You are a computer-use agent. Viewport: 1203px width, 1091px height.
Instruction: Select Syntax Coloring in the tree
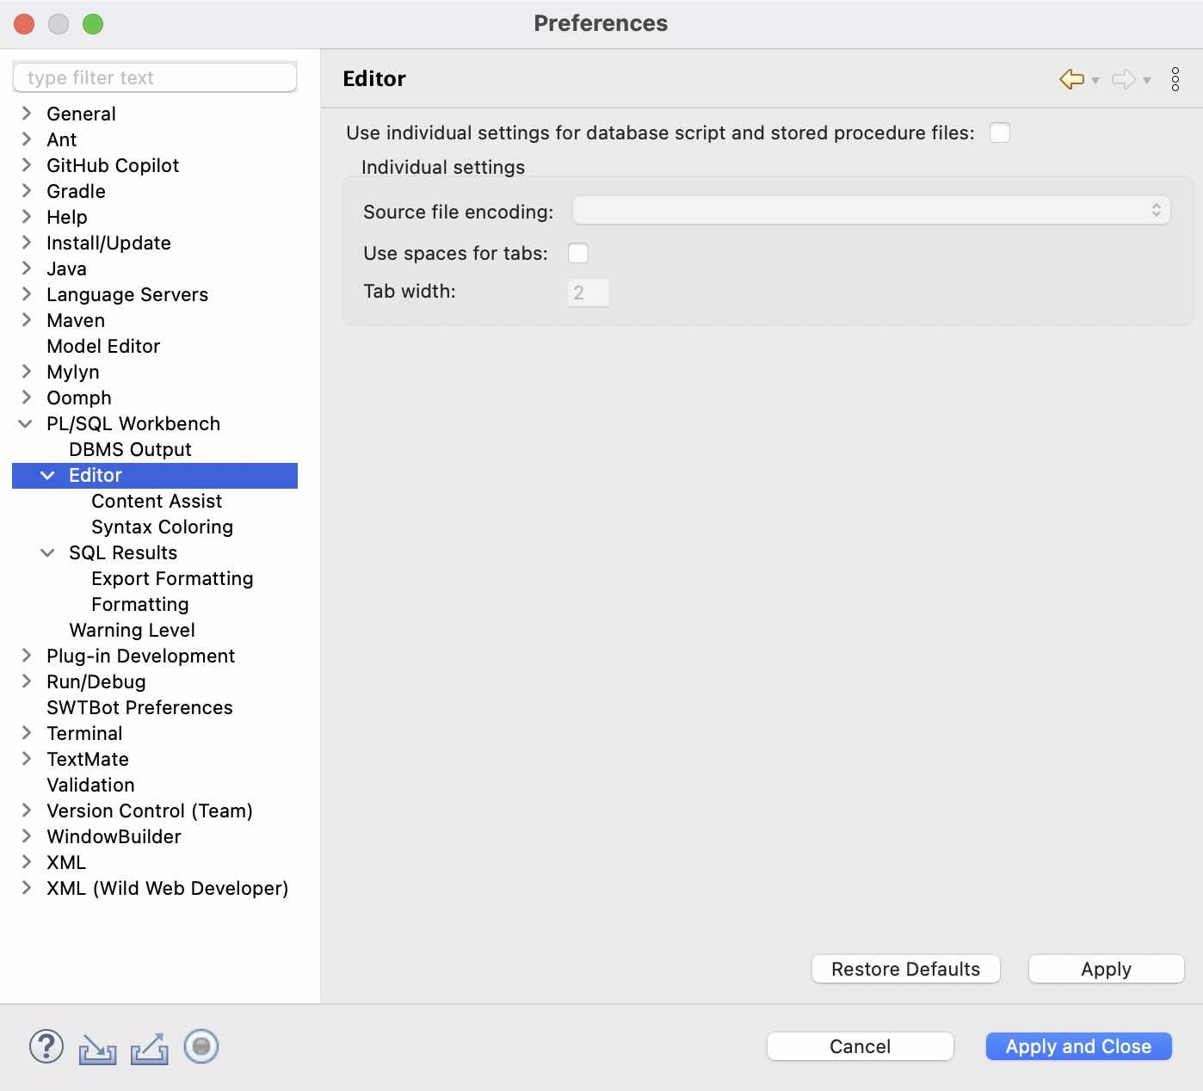point(162,527)
